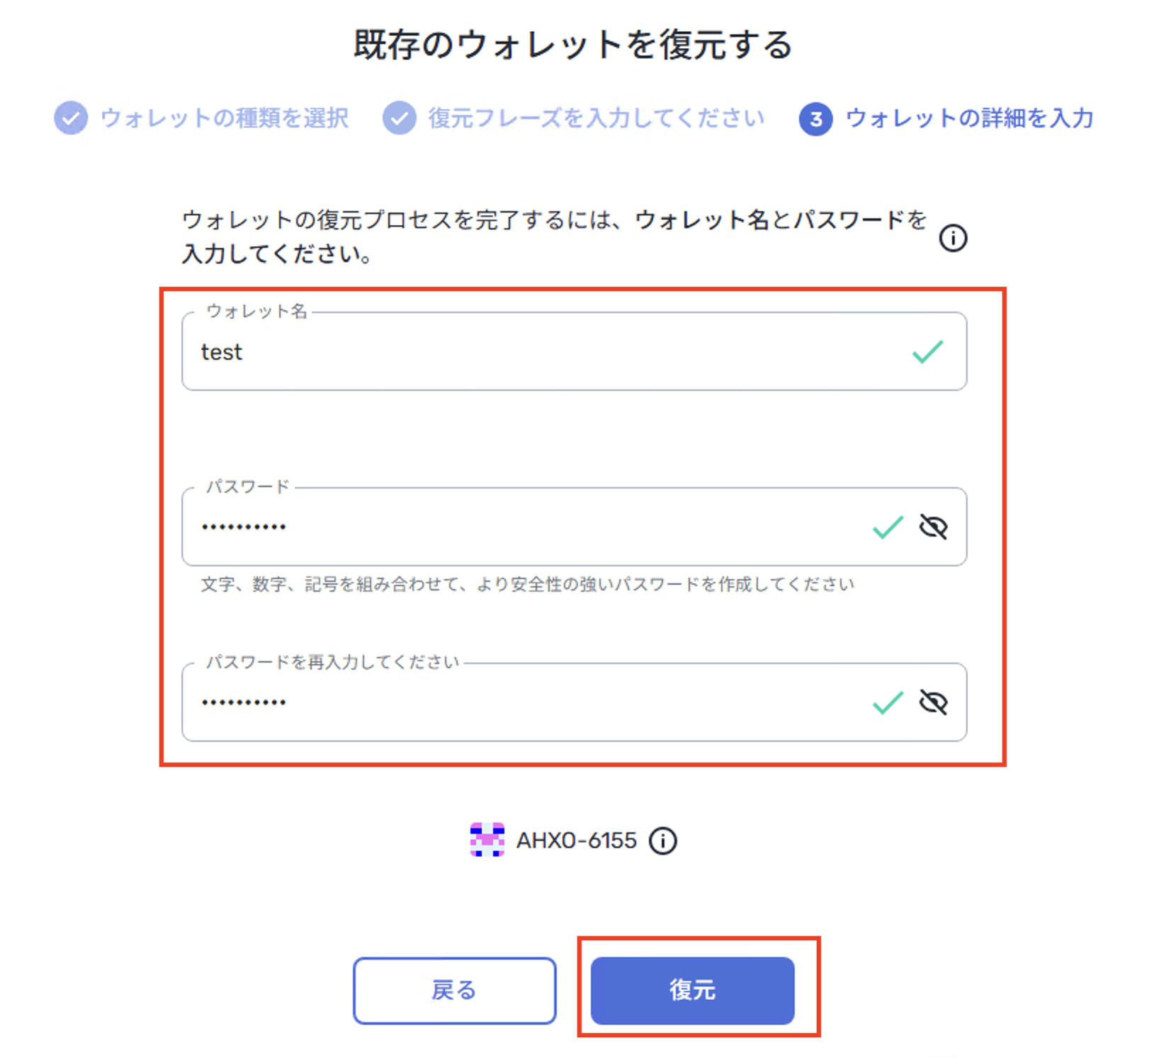Click green checkmark in wallet name field

(x=927, y=352)
